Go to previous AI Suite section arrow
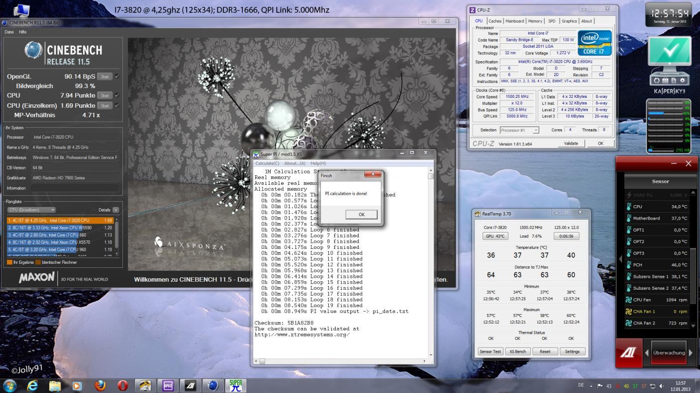 (647, 353)
